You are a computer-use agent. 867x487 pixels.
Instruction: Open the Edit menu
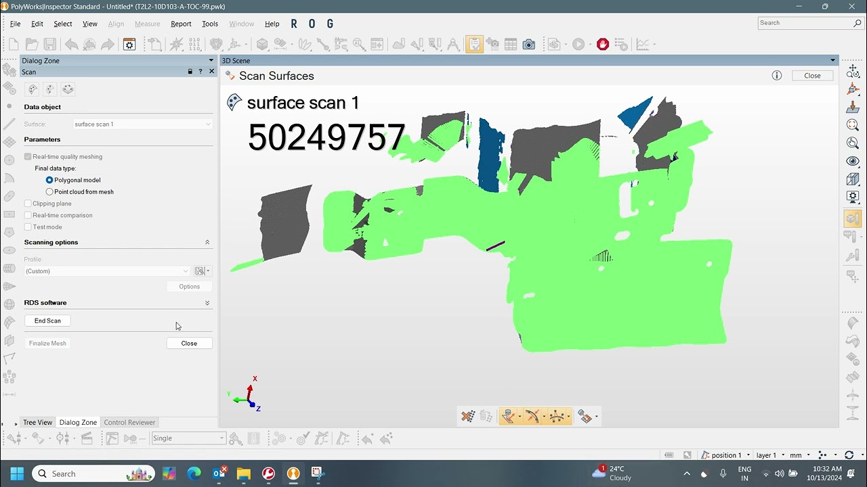[37, 24]
